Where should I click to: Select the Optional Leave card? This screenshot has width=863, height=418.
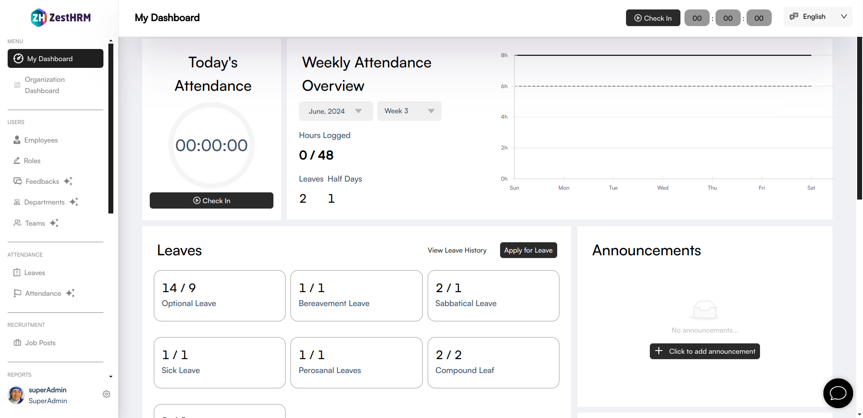point(219,296)
